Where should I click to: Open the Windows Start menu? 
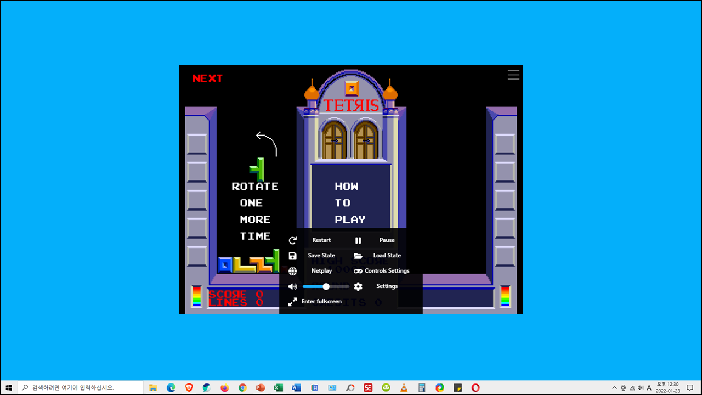point(9,387)
